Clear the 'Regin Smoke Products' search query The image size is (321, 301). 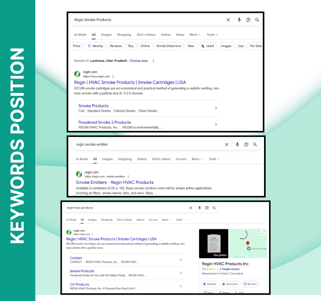(228, 20)
